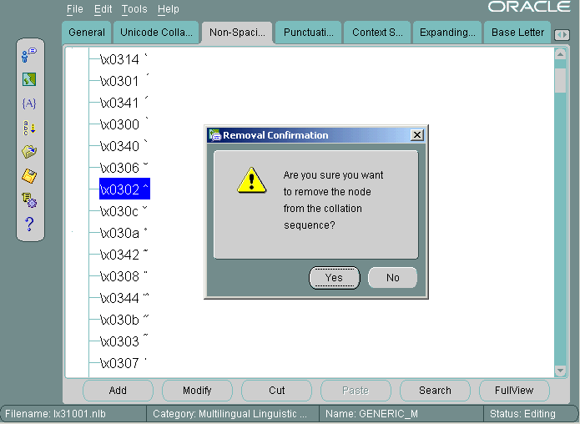Image resolution: width=580 pixels, height=424 pixels.
Task: Select the {A} character set icon
Action: [29, 103]
